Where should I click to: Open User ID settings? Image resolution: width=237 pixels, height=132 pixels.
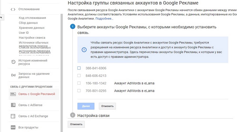pyautogui.click(x=24, y=33)
